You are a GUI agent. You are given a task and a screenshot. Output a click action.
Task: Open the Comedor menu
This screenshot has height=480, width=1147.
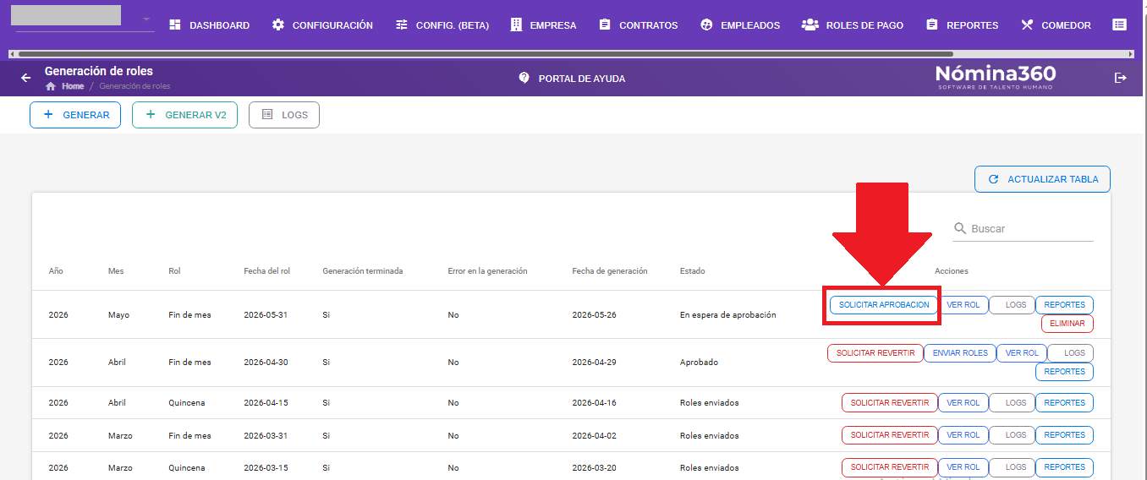[1056, 25]
